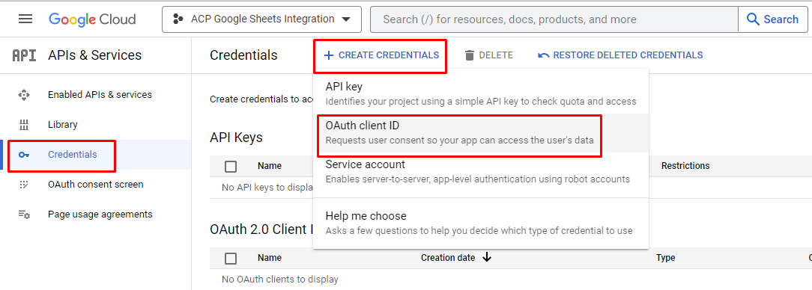812x290 pixels.
Task: Click the plus icon of Create Credentials
Action: coord(328,55)
